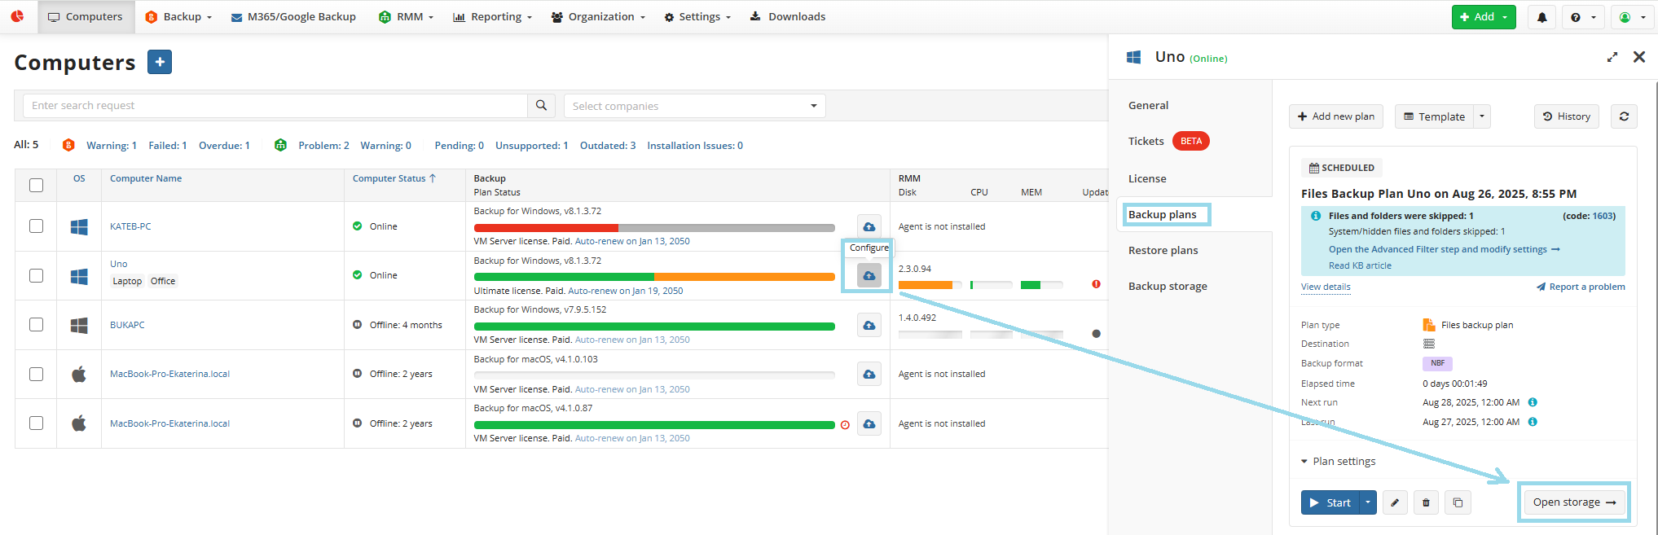1658x535 pixels.
Task: Open the user account menu
Action: pyautogui.click(x=1631, y=17)
